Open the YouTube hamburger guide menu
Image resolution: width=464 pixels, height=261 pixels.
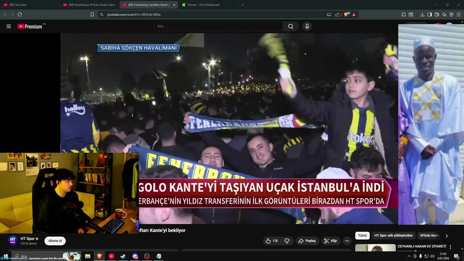(x=9, y=26)
